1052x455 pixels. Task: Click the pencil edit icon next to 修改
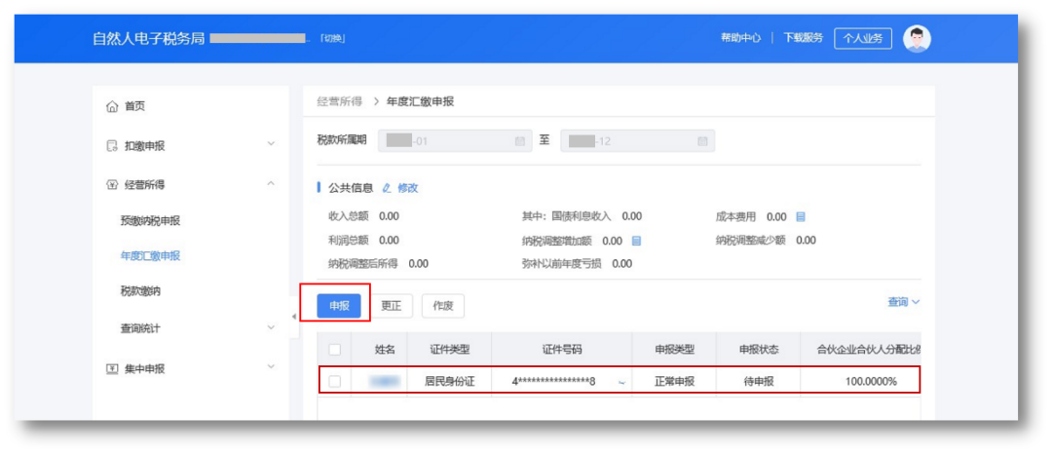click(x=386, y=188)
